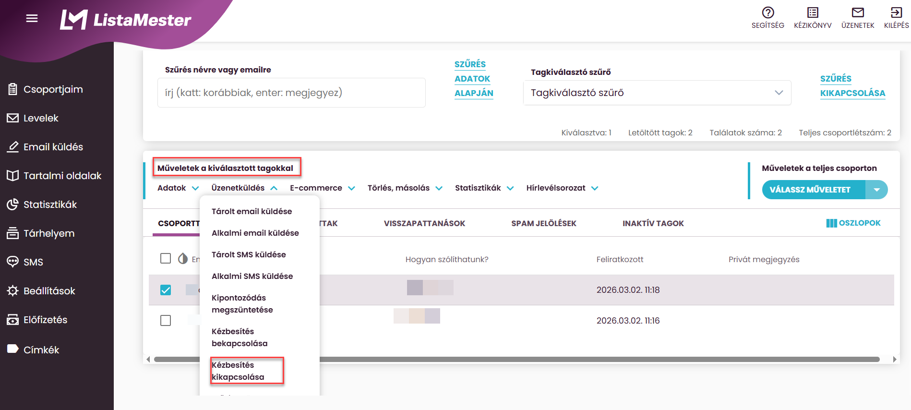Click the ListaMester logo
911x410 pixels.
coord(125,20)
